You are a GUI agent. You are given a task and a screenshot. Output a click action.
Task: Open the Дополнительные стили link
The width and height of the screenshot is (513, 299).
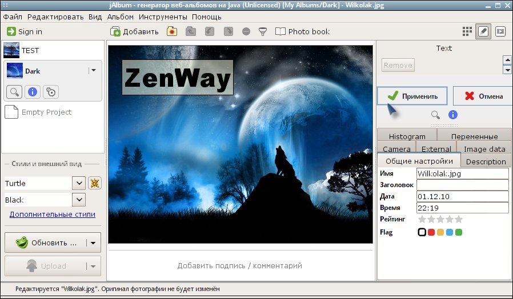click(53, 215)
